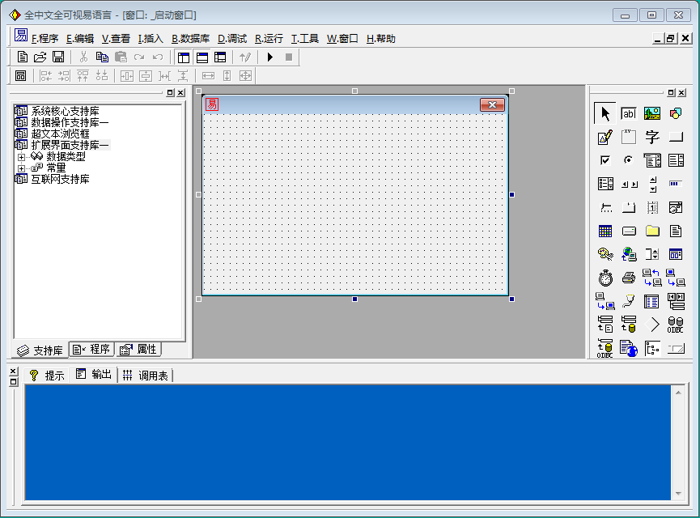Select the checkbox component in palette

click(x=605, y=160)
